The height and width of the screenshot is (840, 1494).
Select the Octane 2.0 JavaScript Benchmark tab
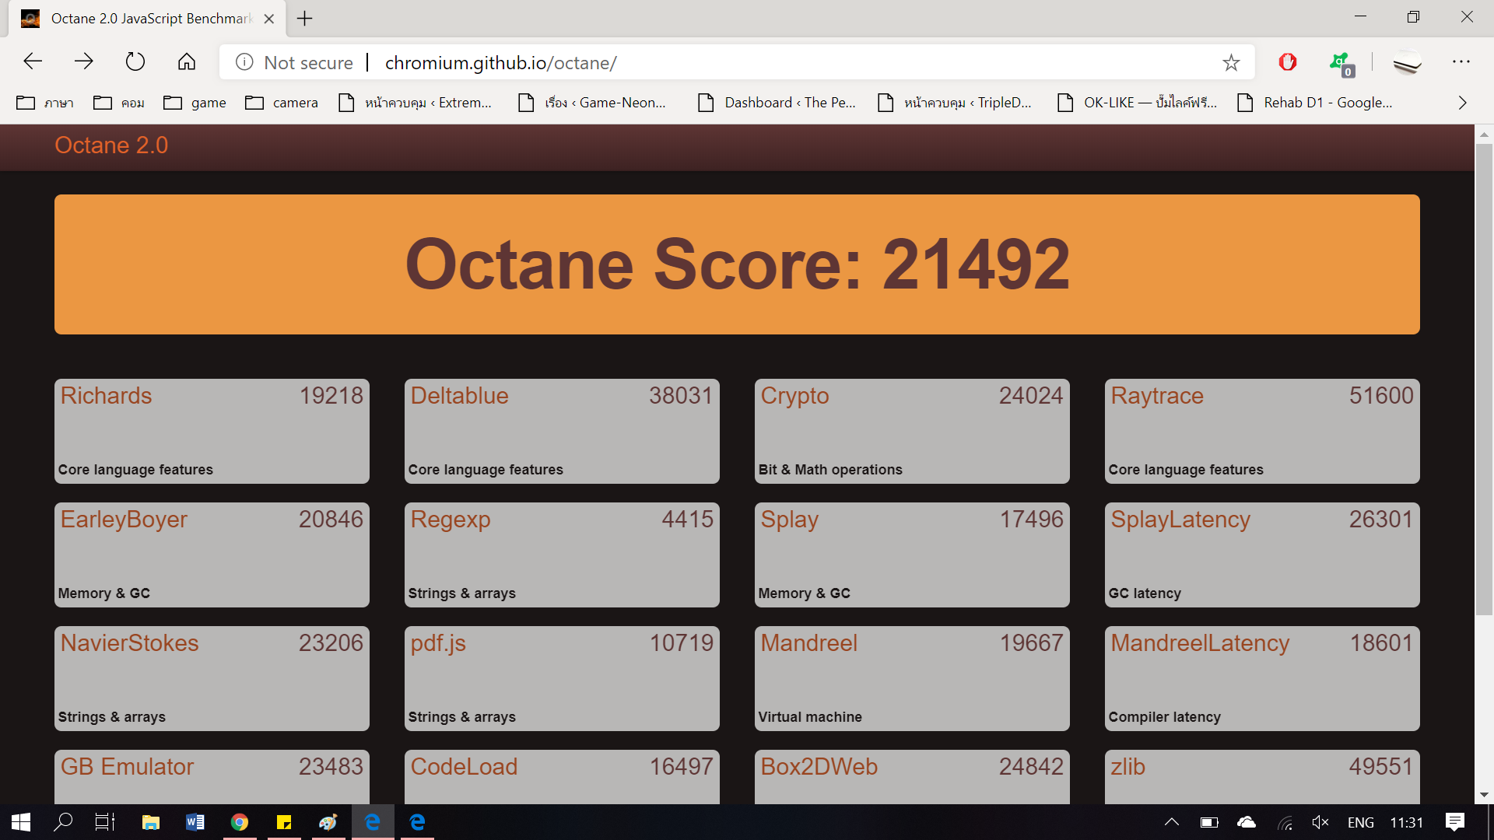(x=148, y=19)
